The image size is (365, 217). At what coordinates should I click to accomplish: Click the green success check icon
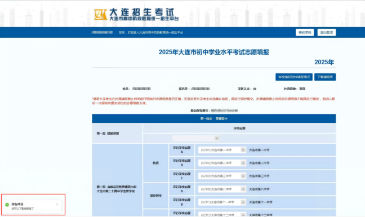coord(7,205)
